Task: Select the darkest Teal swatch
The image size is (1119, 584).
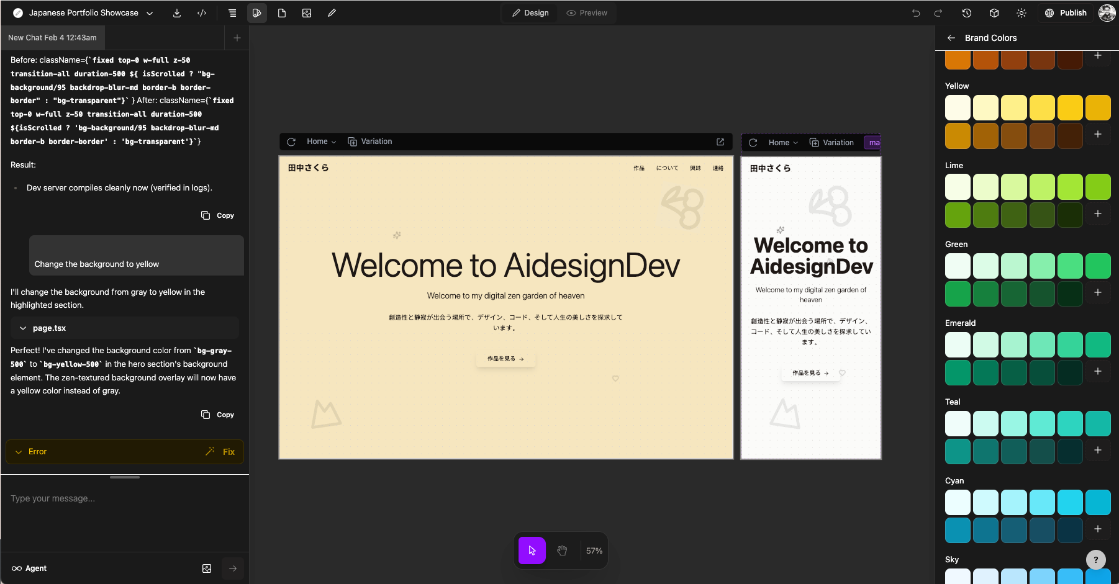Action: click(x=1069, y=451)
